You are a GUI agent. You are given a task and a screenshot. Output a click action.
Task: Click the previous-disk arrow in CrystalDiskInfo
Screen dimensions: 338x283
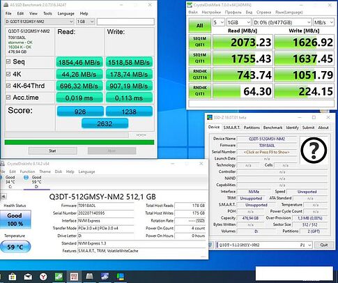point(3,197)
